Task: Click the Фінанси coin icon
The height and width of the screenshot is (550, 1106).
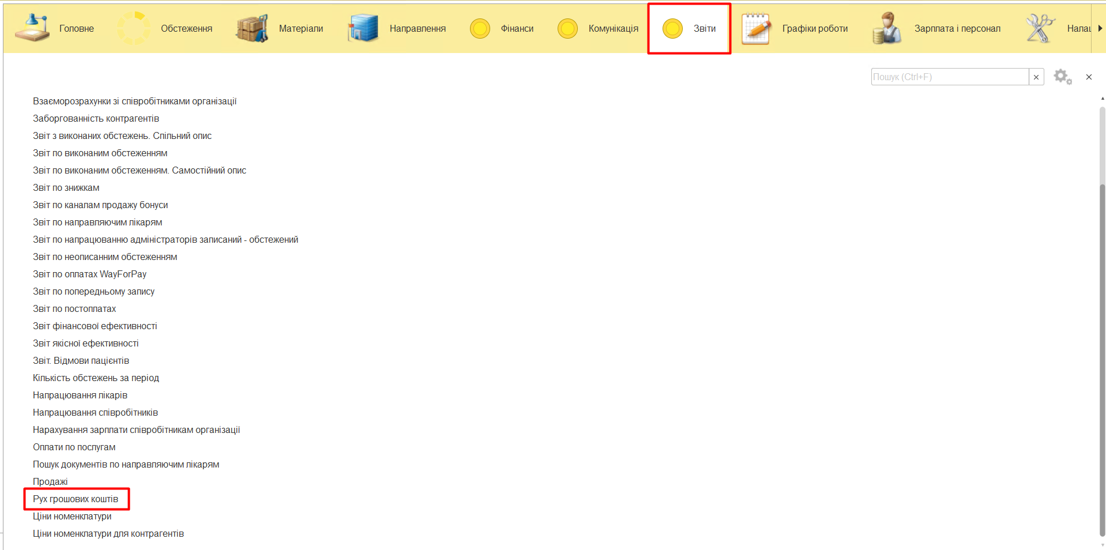Action: (480, 28)
